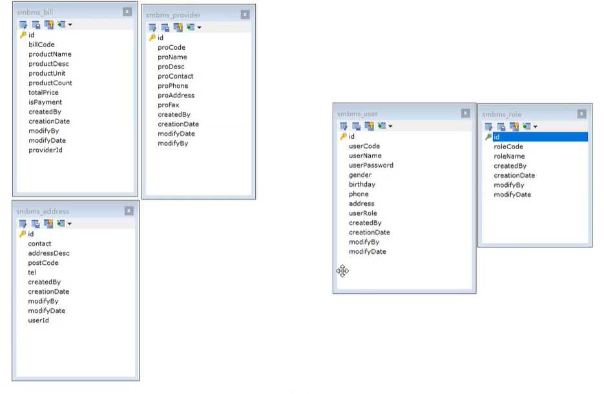
Task: Select the billCode column
Action: pos(41,45)
